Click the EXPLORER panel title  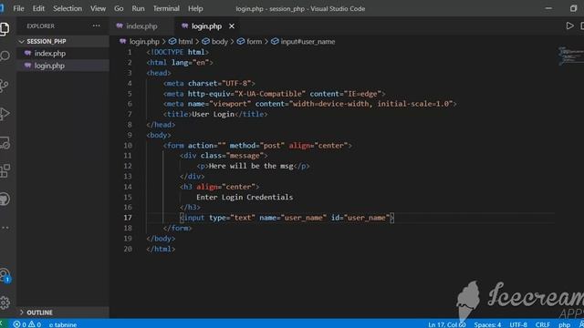[40, 26]
